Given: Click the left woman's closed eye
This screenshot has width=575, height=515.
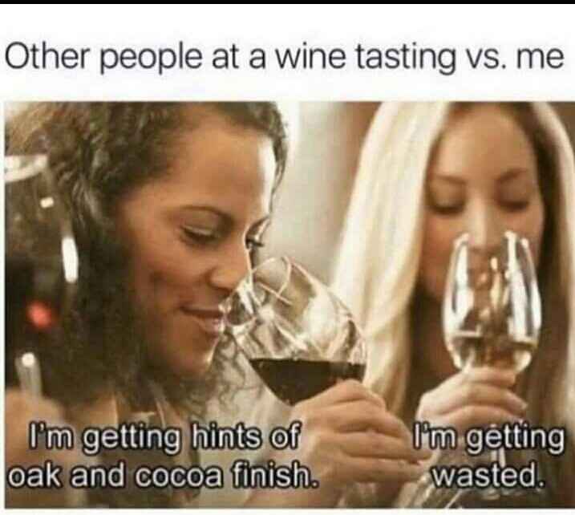Looking at the screenshot, I should [x=198, y=233].
